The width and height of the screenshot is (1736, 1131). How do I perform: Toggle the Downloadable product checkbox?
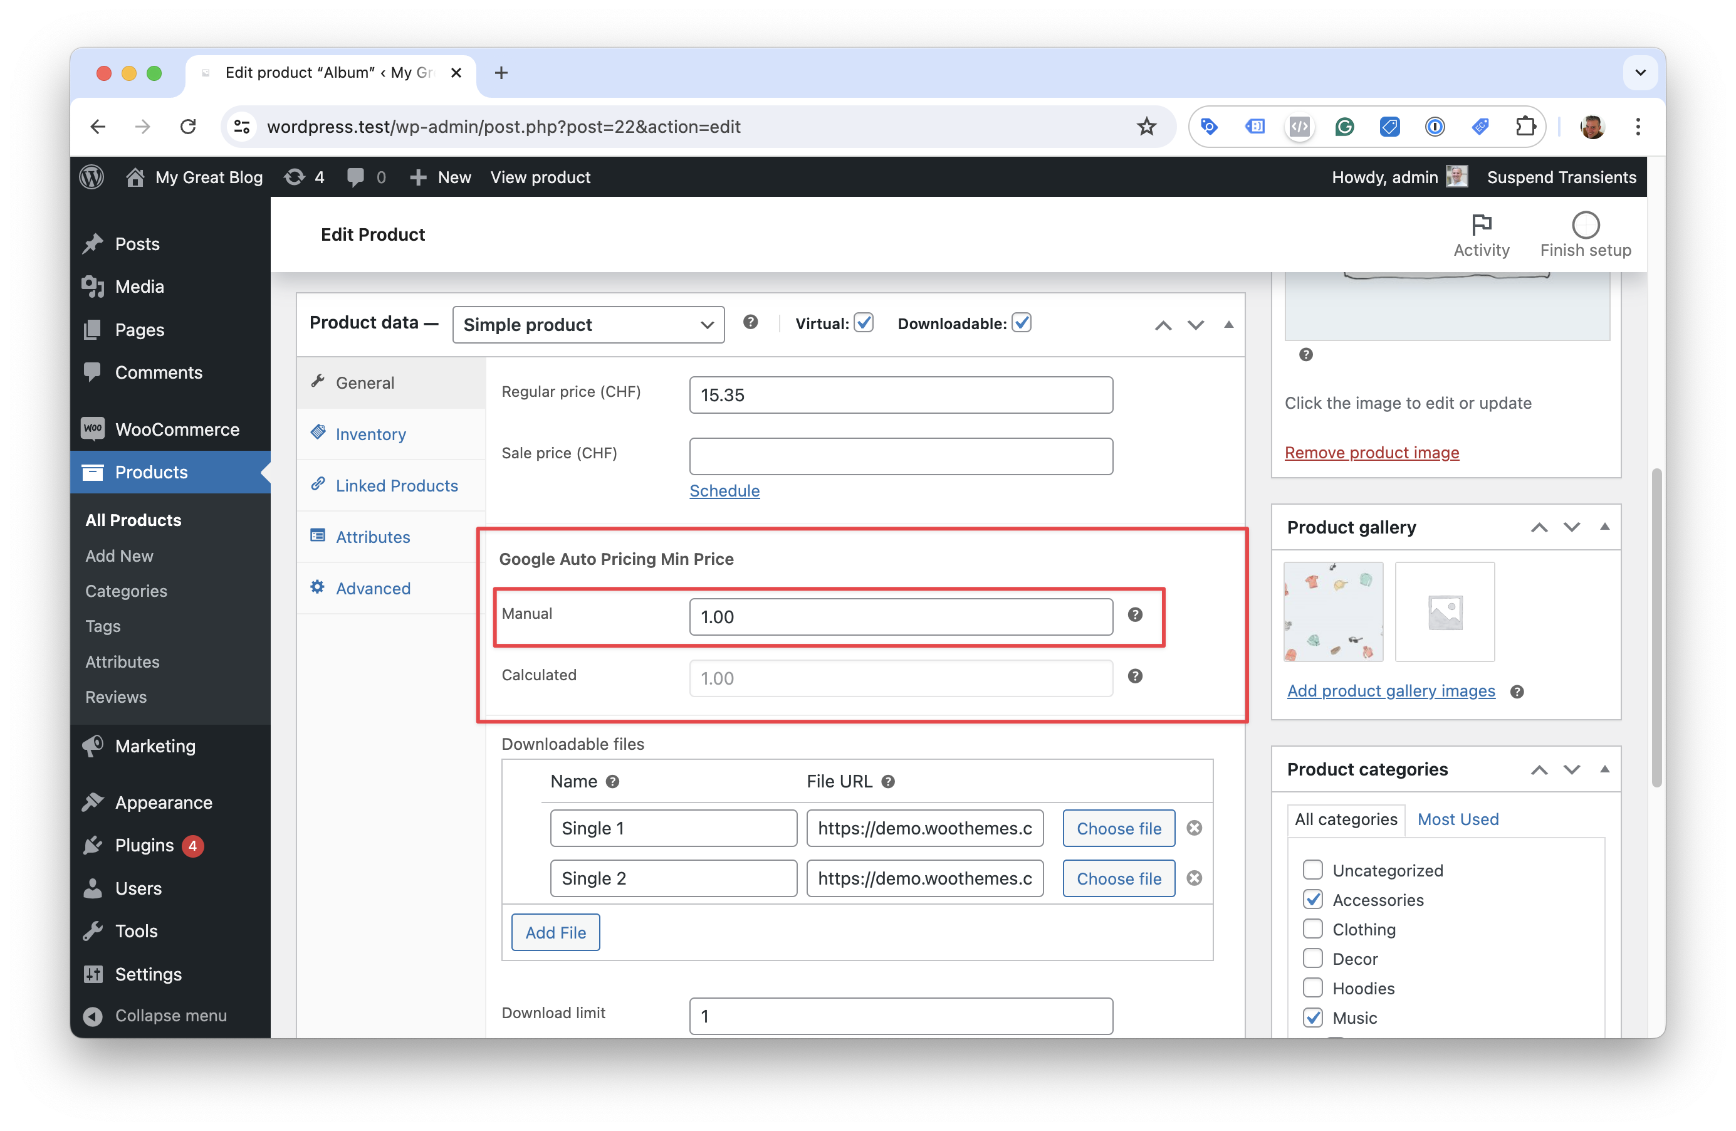coord(1021,323)
